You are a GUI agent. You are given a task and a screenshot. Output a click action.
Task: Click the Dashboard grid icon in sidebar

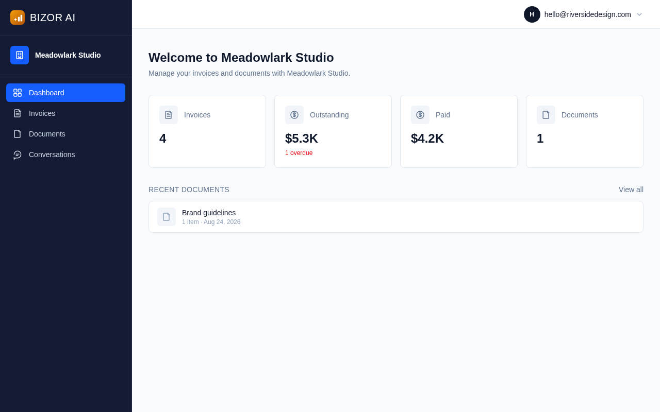coord(18,93)
